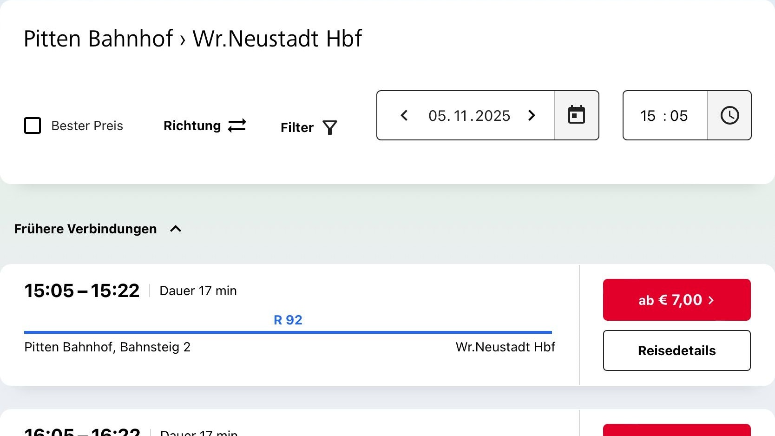Open the clock time picker icon
Viewport: 775px width, 436px height.
pos(729,115)
